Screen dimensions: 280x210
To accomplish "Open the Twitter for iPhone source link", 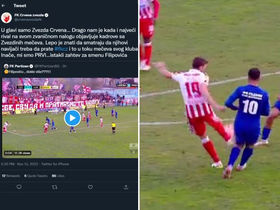I will (x=55, y=164).
